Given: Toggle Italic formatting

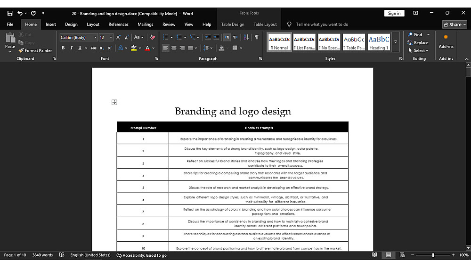Looking at the screenshot, I should [x=72, y=48].
